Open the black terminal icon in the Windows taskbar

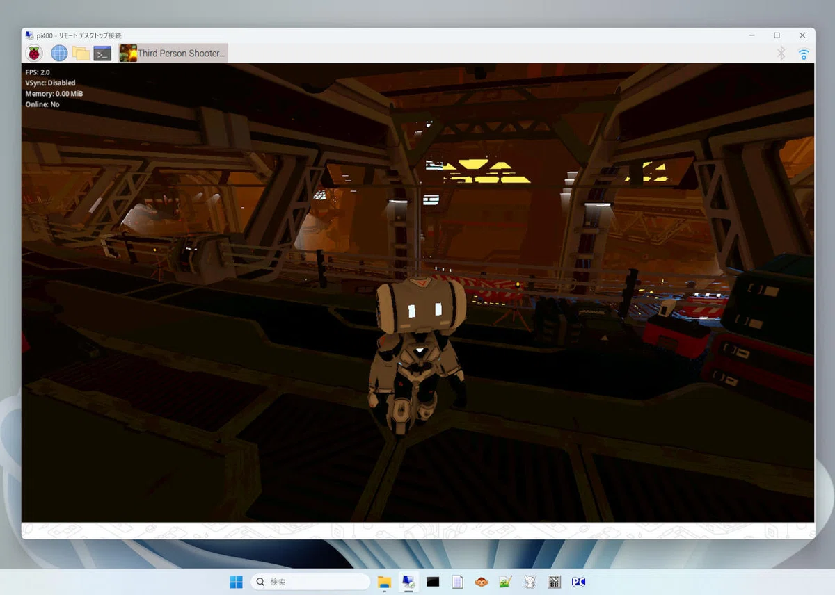pyautogui.click(x=433, y=582)
